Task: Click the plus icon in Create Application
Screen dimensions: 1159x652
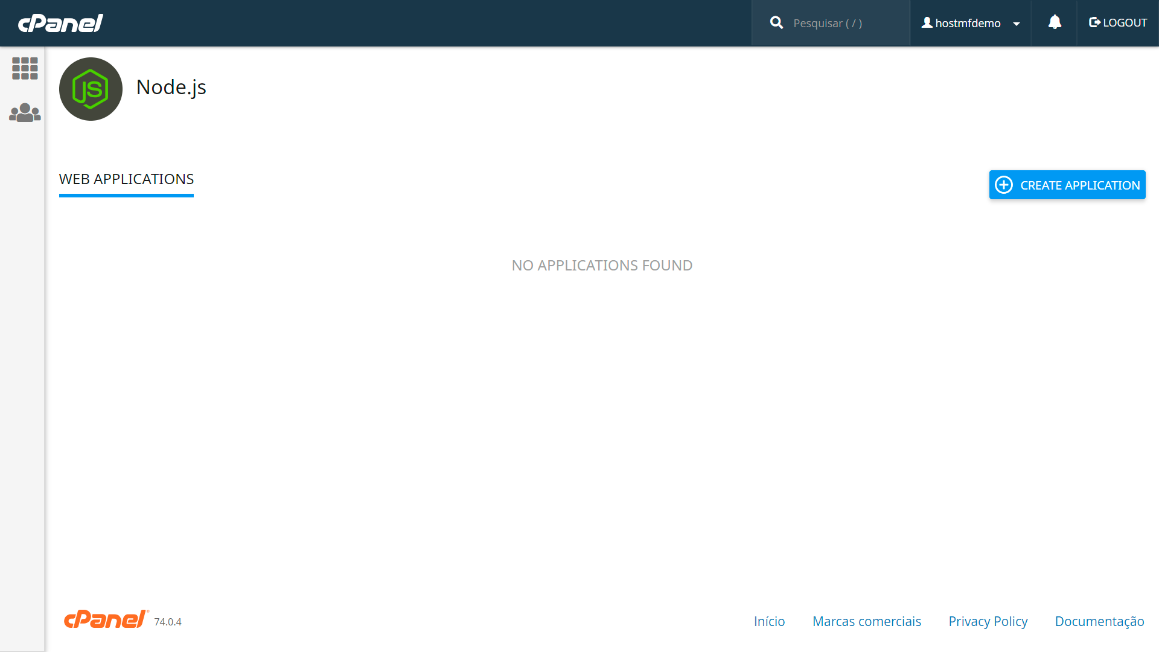Action: [1004, 185]
